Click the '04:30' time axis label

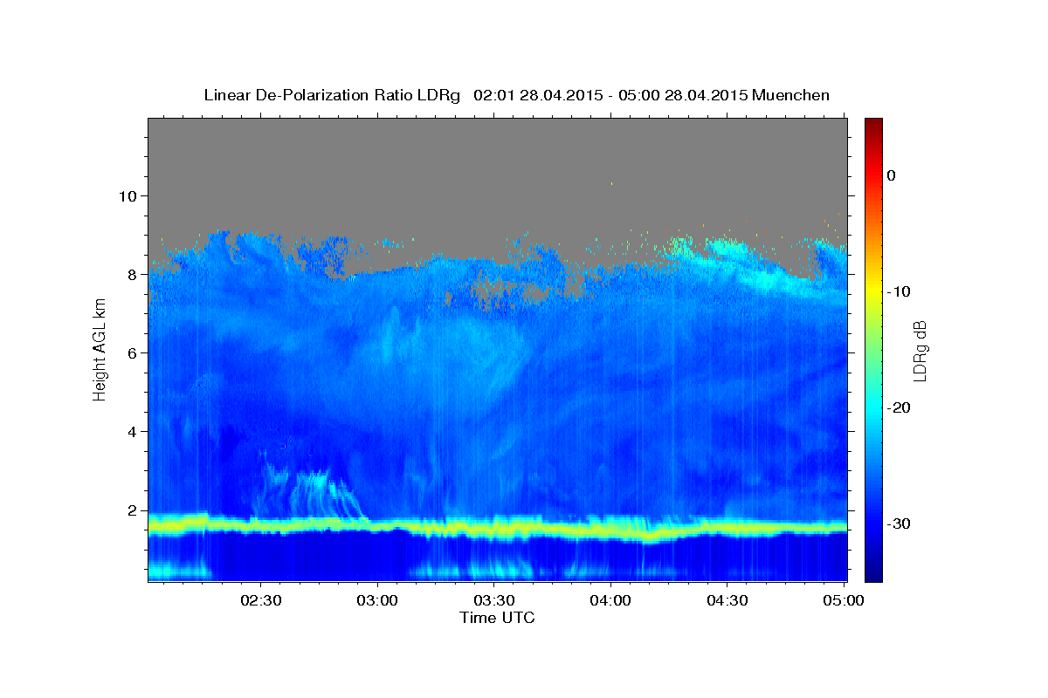(727, 600)
